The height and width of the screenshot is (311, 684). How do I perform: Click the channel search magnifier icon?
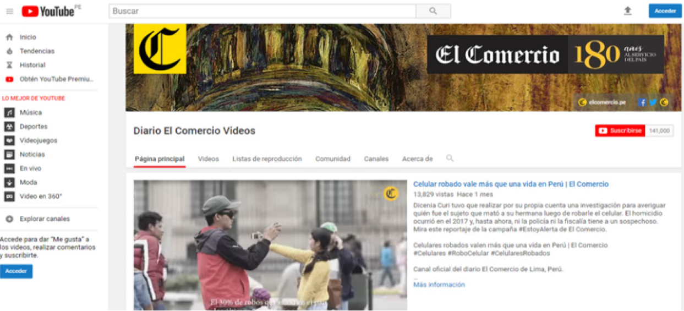(x=450, y=159)
